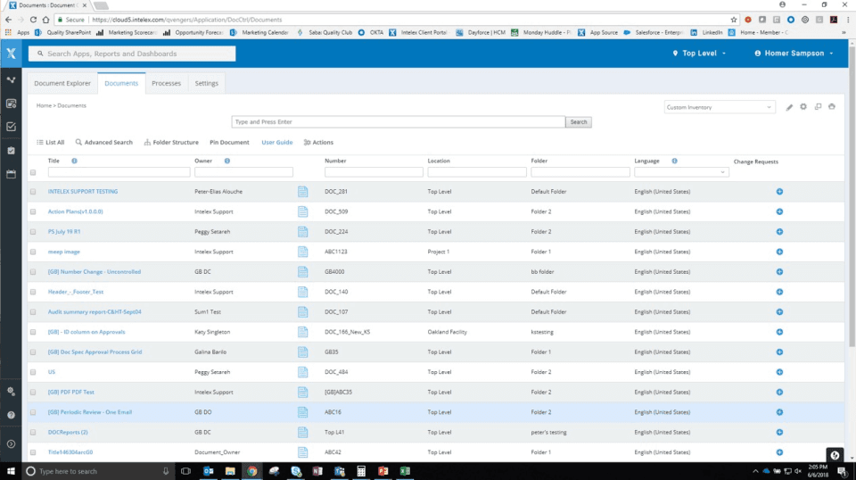Switch to the Document Explorer tab
Viewport: 856px width, 480px height.
pyautogui.click(x=62, y=84)
